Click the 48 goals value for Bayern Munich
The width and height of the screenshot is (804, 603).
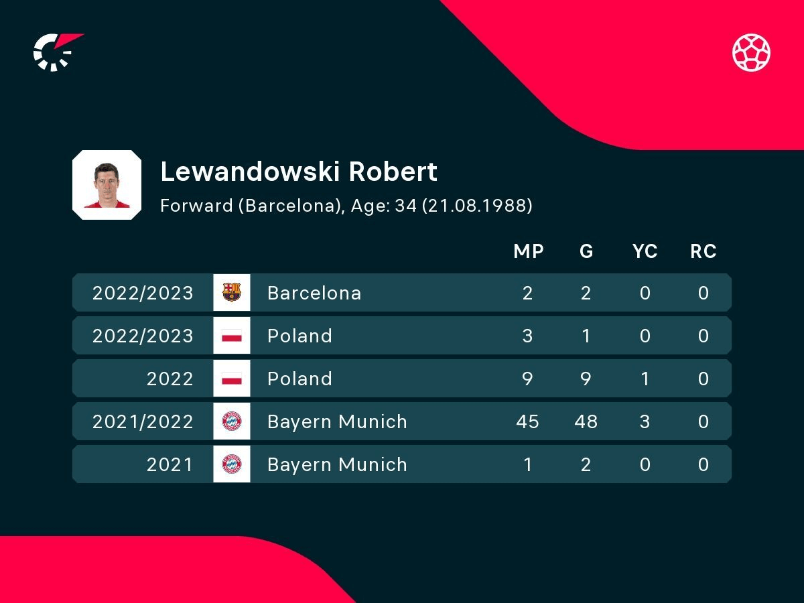(x=586, y=421)
